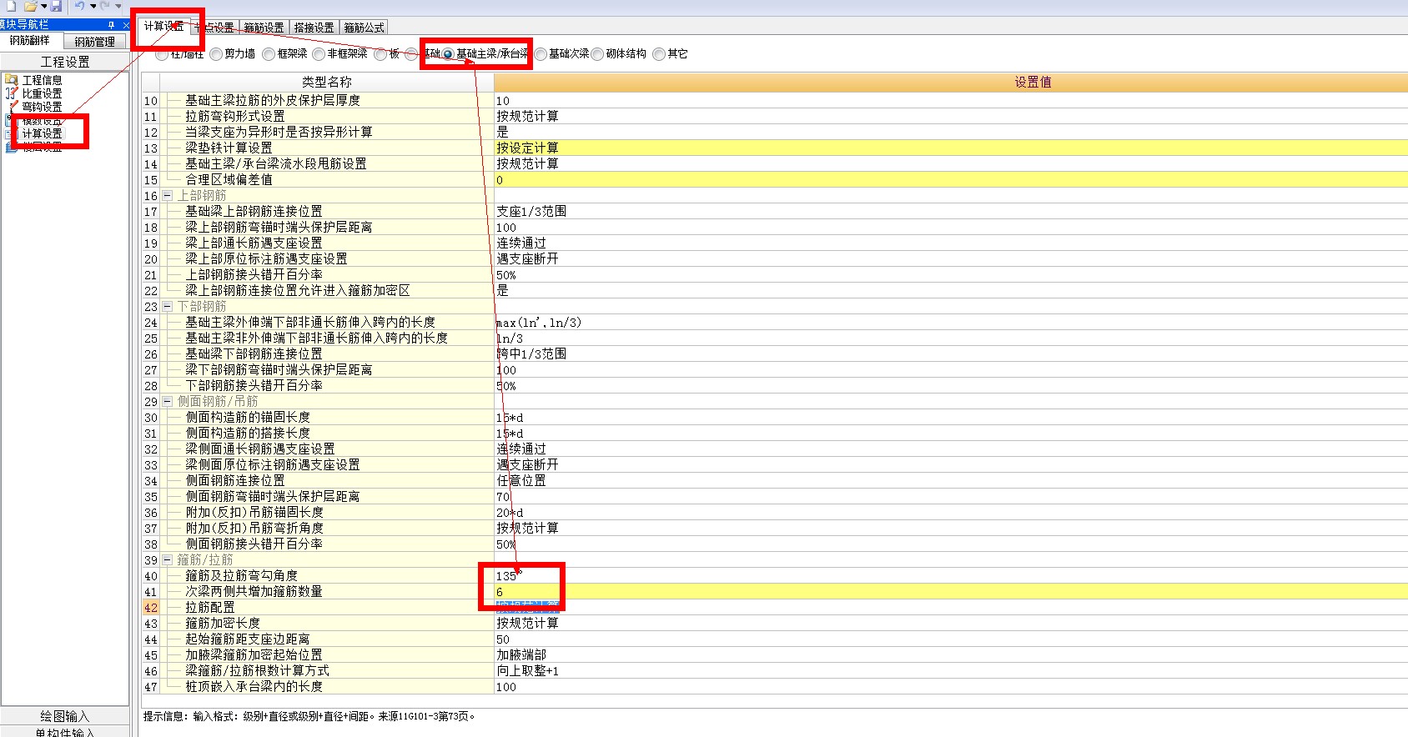1408x737 pixels.
Task: Select the 板 radio button
Action: (380, 54)
